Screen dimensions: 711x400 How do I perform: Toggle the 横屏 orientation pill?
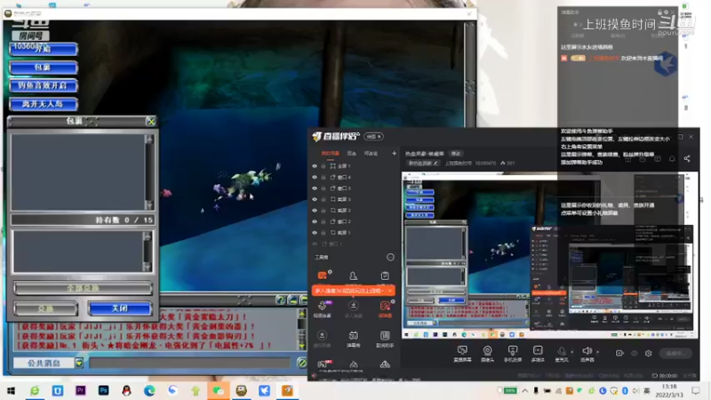point(373,137)
